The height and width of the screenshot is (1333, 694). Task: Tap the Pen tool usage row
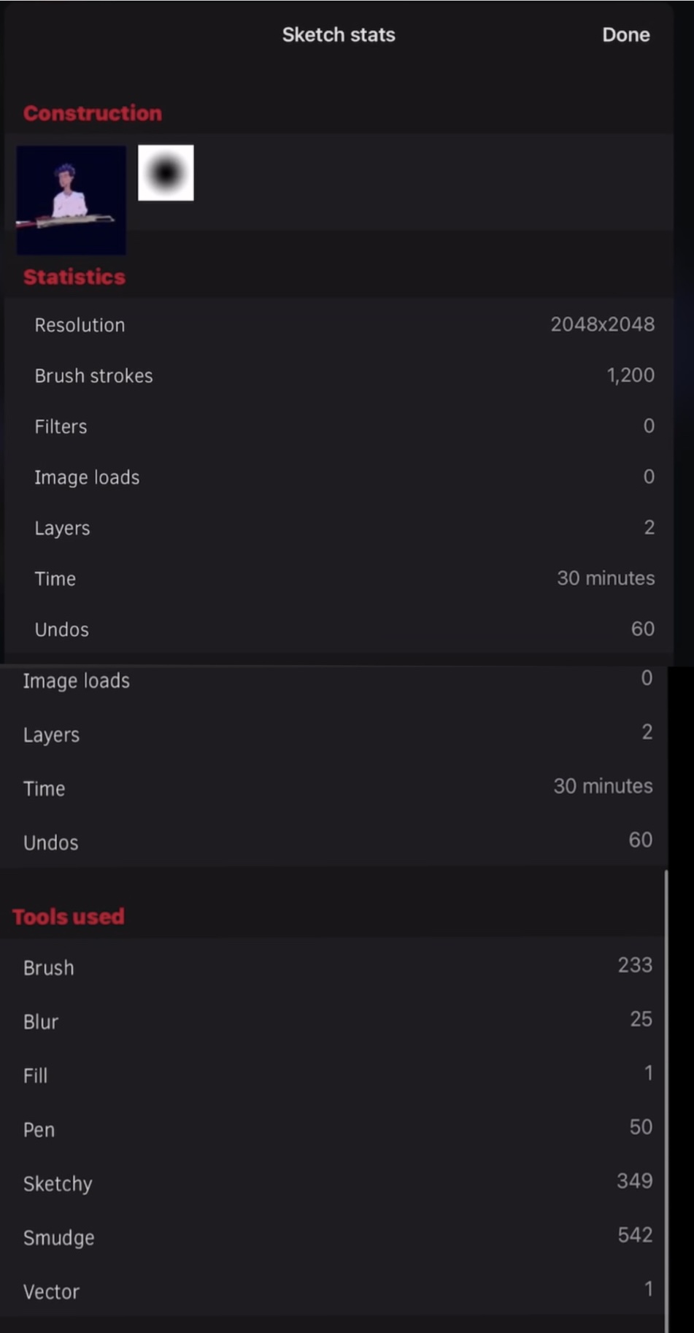pos(336,1129)
